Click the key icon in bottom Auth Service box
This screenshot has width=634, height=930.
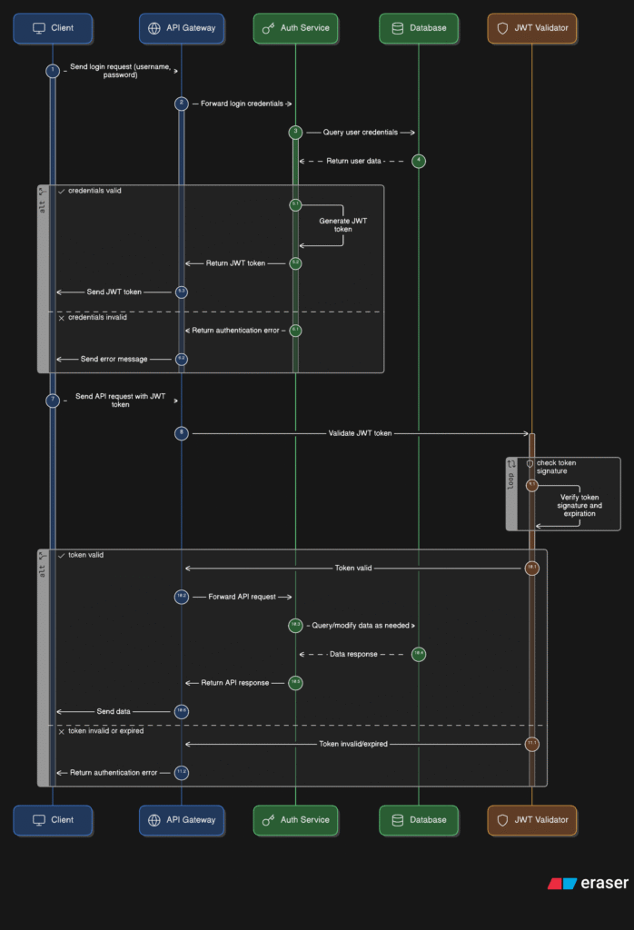pyautogui.click(x=268, y=820)
